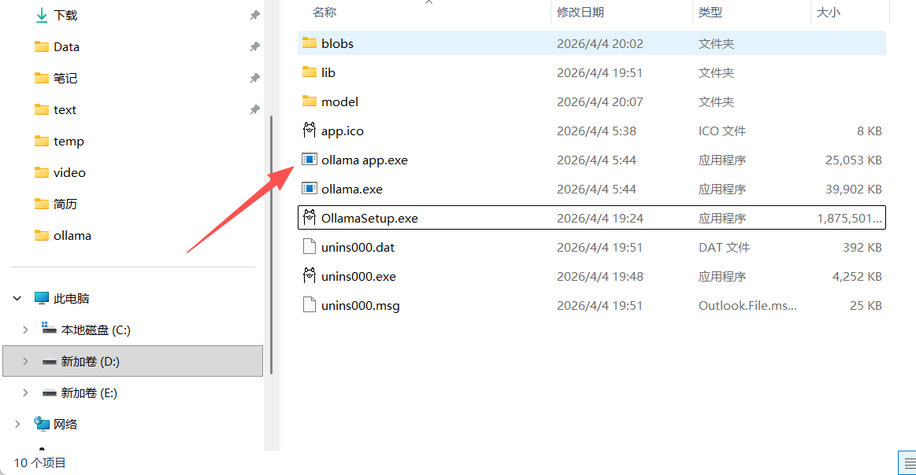Click the 2026/4/4 20:07 date cell
The image size is (916, 475).
click(x=600, y=101)
